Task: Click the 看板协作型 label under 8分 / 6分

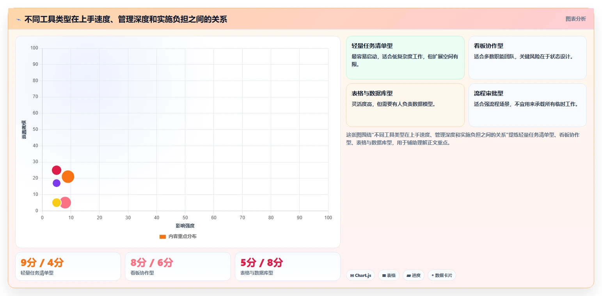Action: (142, 273)
